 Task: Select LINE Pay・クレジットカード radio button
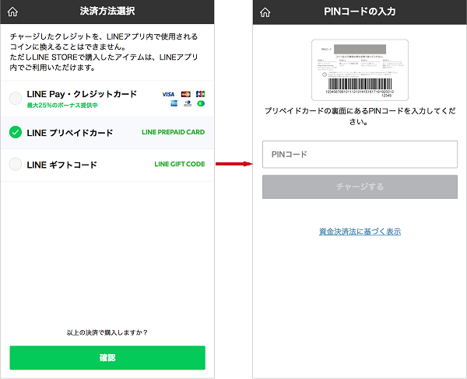point(16,98)
